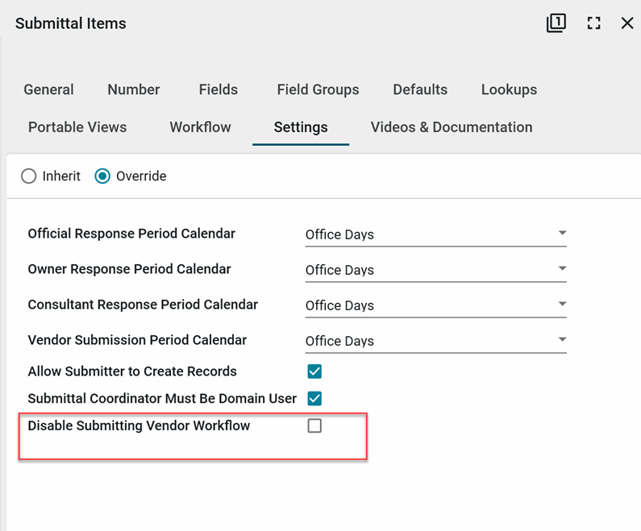This screenshot has width=641, height=531.
Task: Open the multi-window stack icon
Action: [x=556, y=23]
